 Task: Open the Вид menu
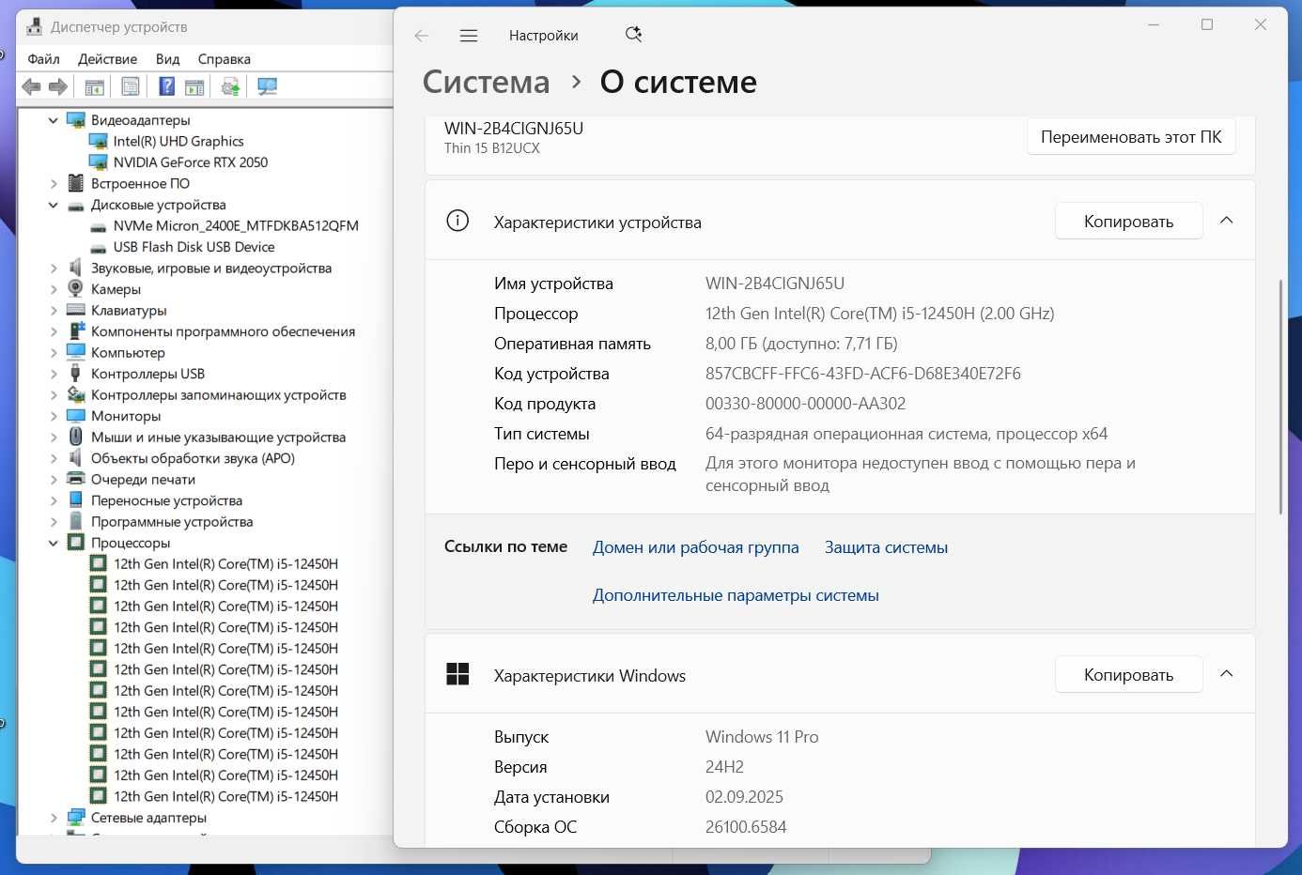tap(167, 59)
